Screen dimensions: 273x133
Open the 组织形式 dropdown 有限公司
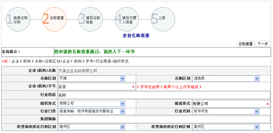pos(92,103)
